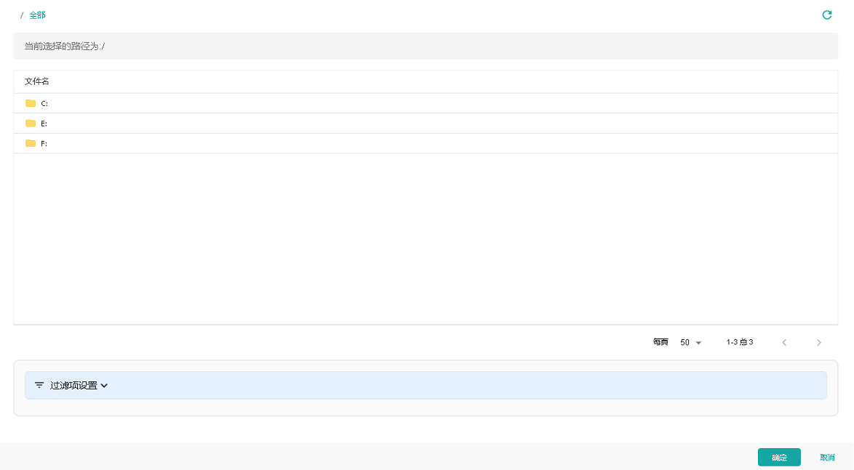Click the F: drive folder icon
The image size is (854, 470).
pos(31,143)
